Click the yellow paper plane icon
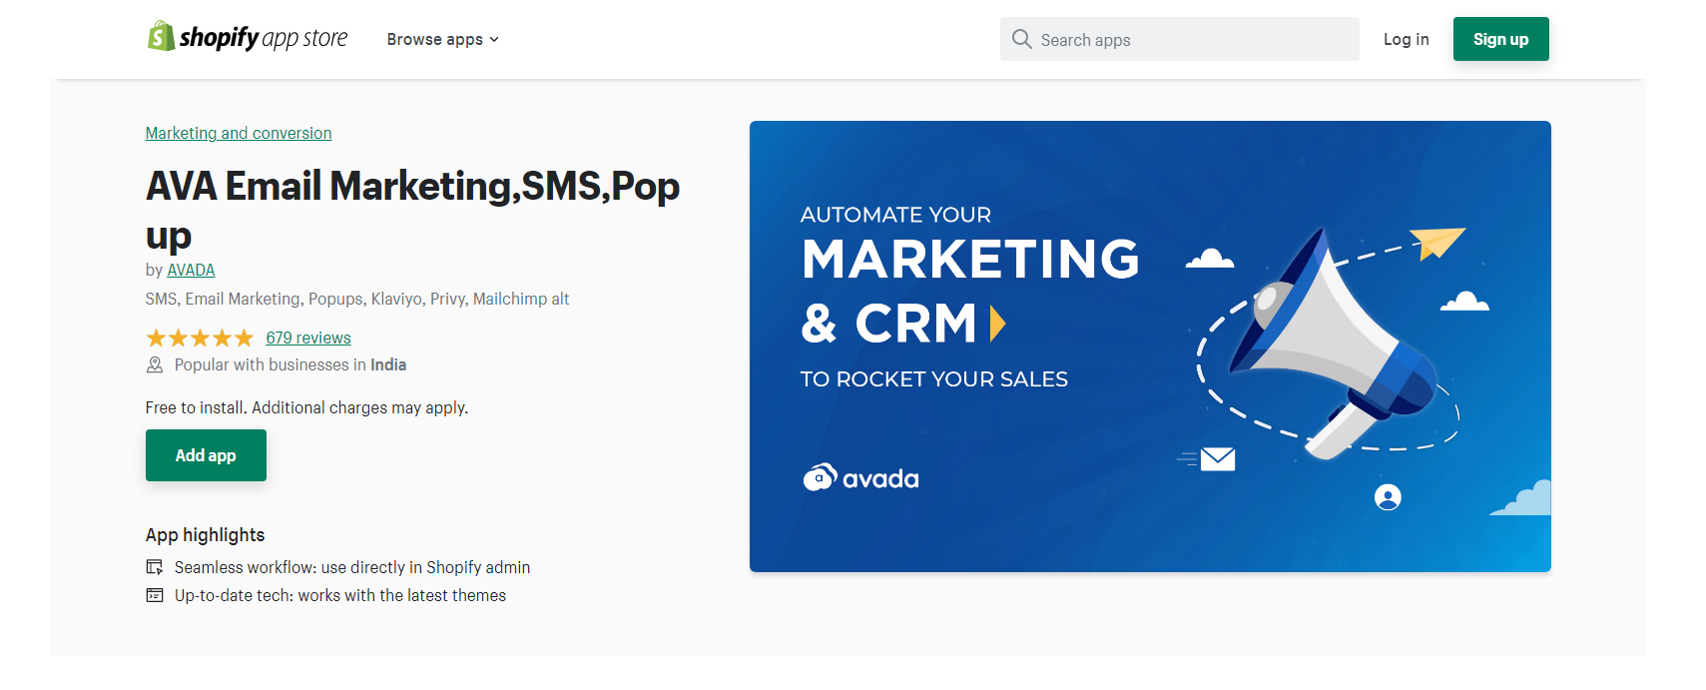1706x690 pixels. [x=1437, y=242]
